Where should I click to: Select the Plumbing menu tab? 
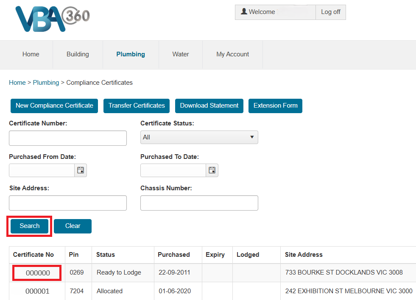[x=131, y=54]
